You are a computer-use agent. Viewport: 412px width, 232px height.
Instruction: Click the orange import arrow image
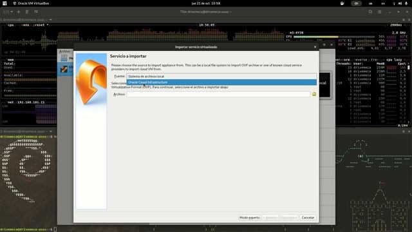tap(91, 82)
